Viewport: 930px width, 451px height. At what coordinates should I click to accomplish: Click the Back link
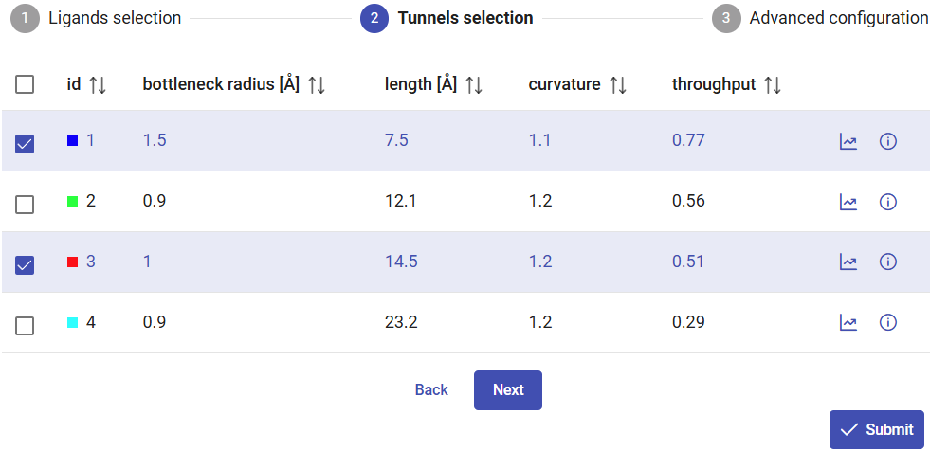[x=431, y=390]
